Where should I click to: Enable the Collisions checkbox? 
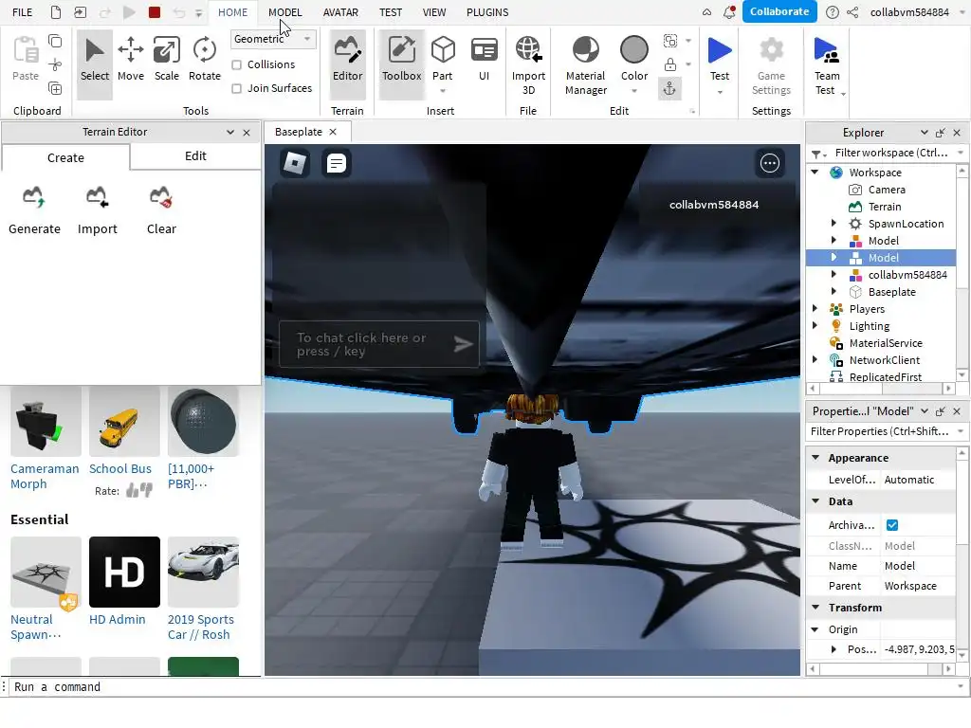click(236, 65)
